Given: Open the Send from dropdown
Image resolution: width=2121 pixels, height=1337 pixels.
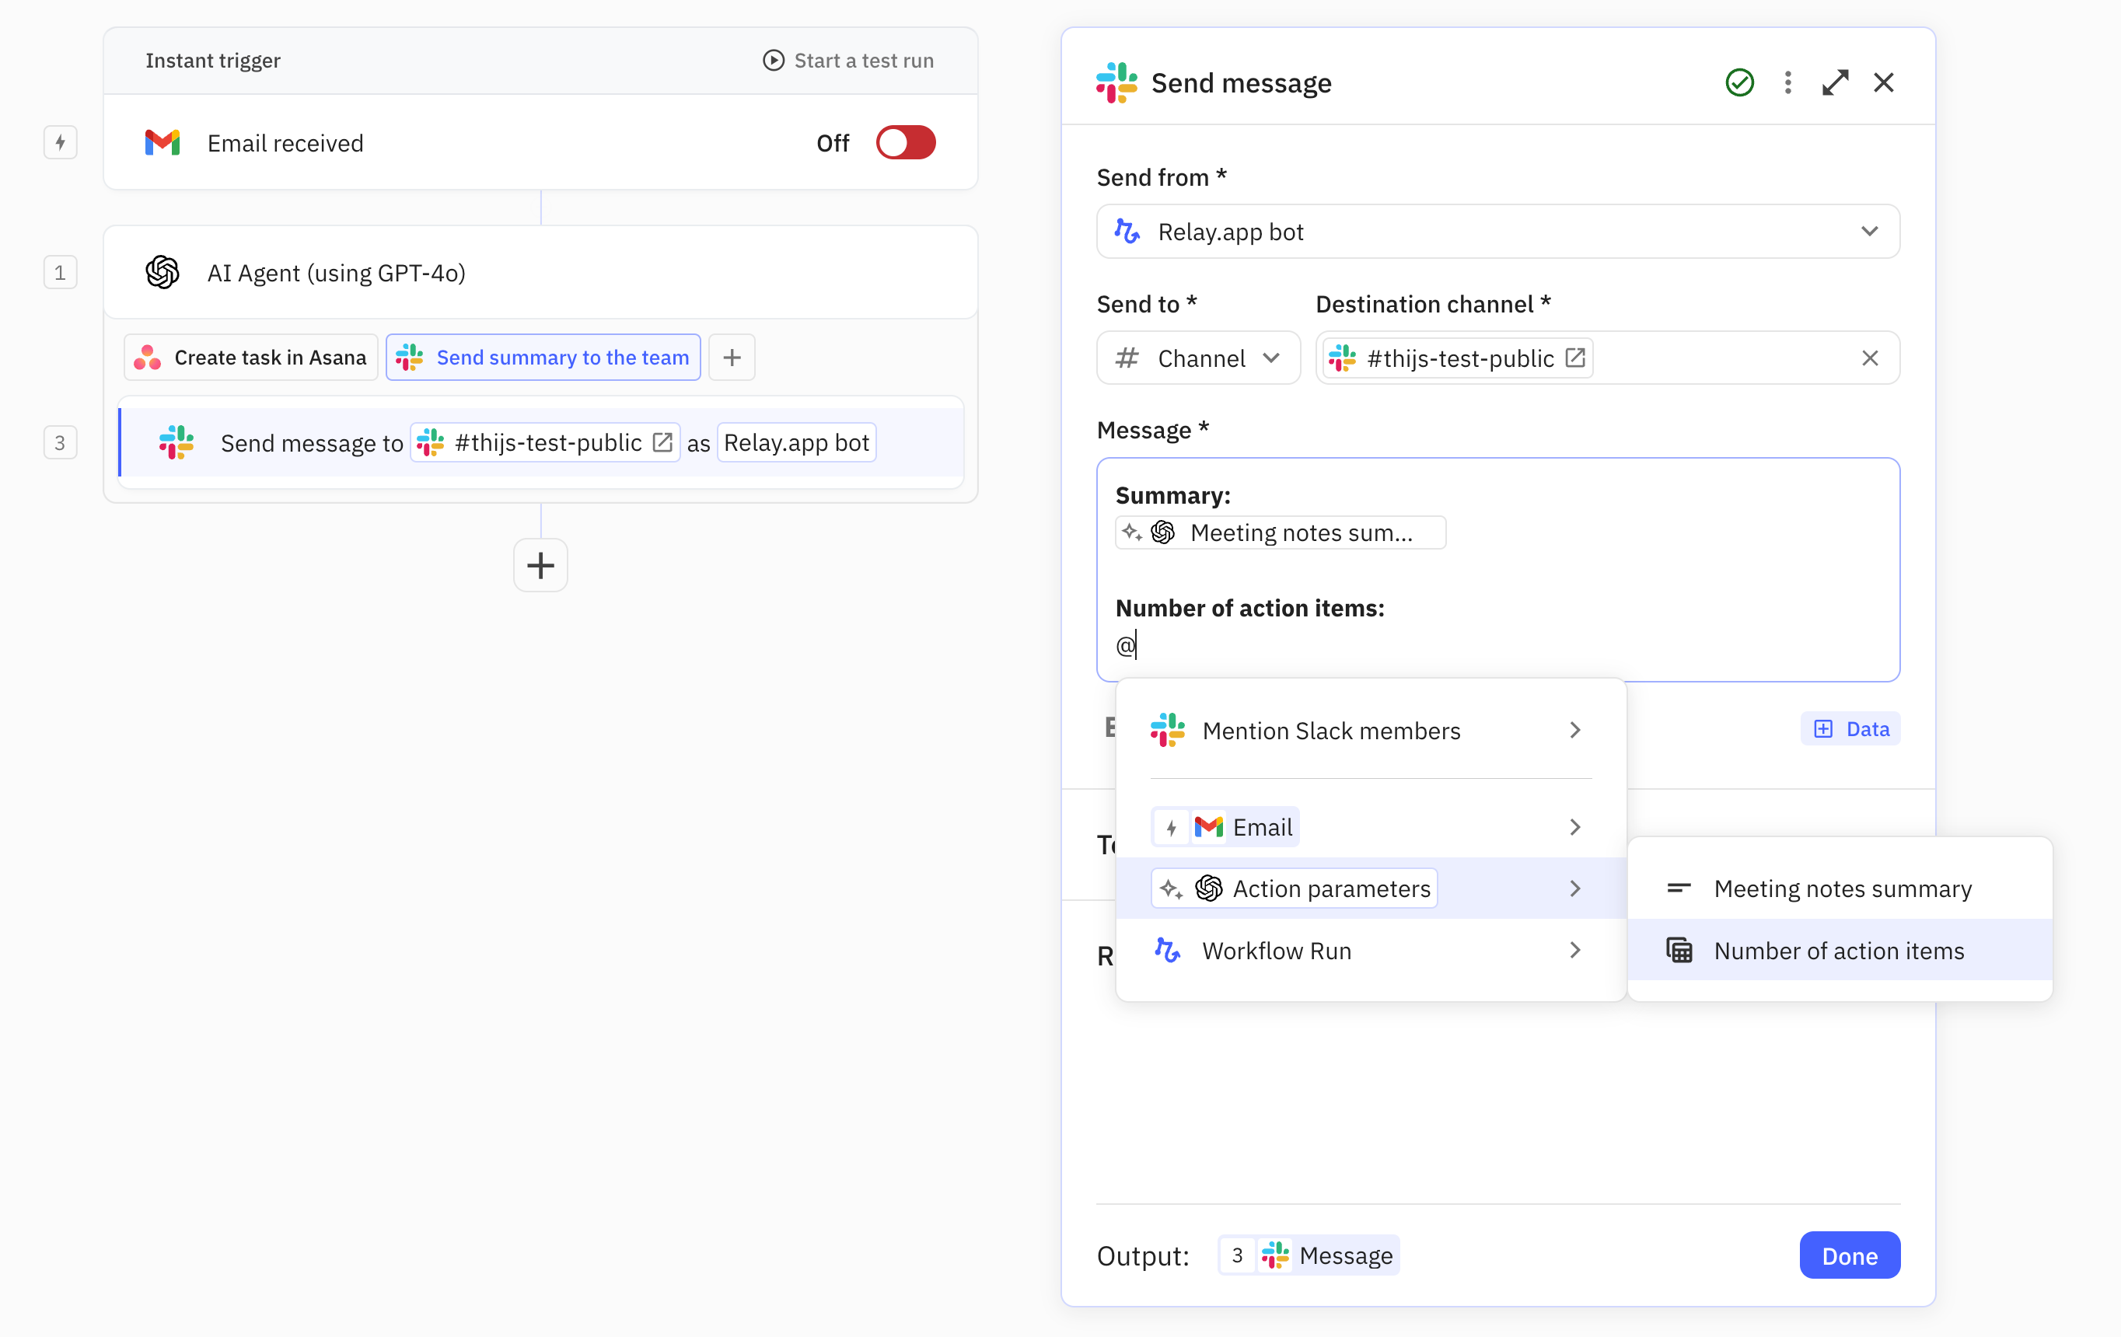Looking at the screenshot, I should click(1497, 232).
